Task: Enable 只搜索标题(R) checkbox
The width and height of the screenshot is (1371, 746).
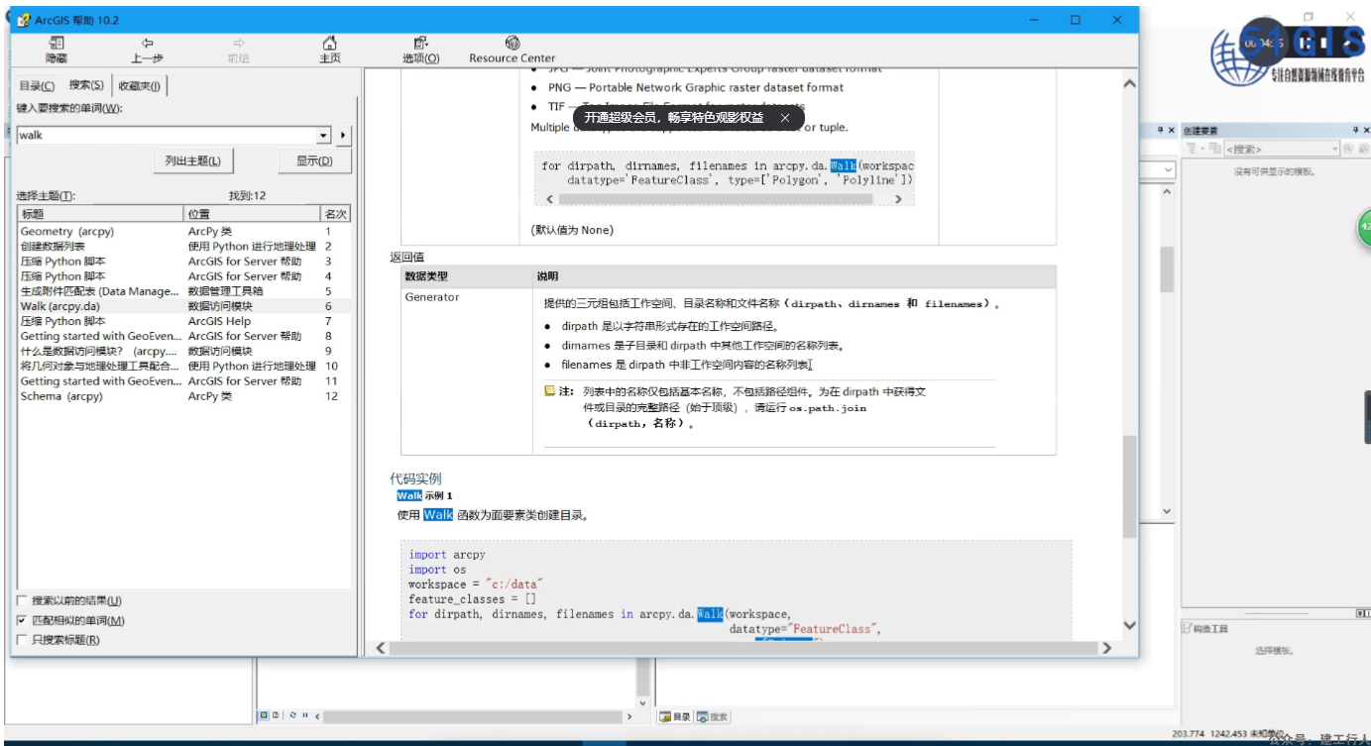Action: pos(22,640)
